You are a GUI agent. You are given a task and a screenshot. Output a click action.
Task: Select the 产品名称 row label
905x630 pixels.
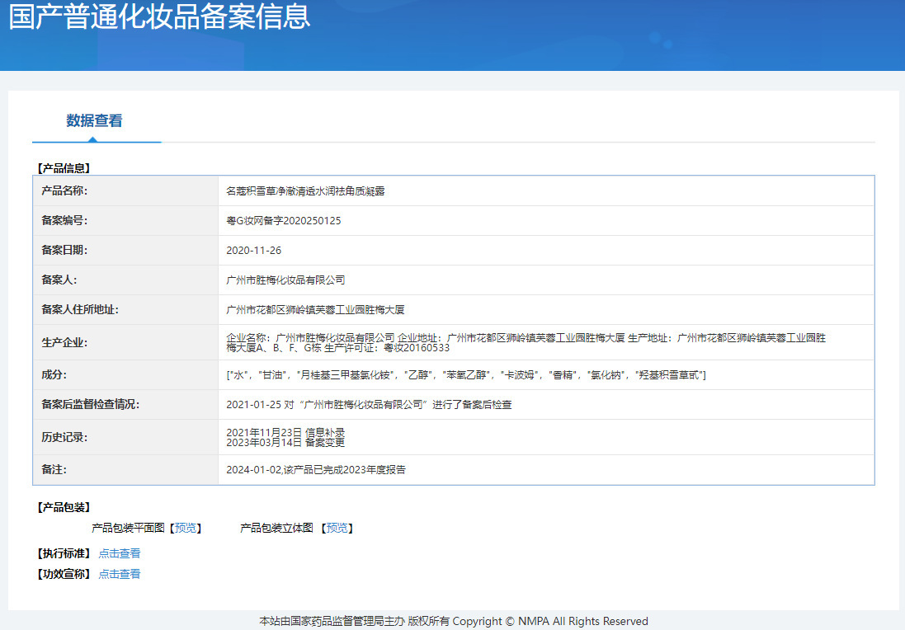64,190
